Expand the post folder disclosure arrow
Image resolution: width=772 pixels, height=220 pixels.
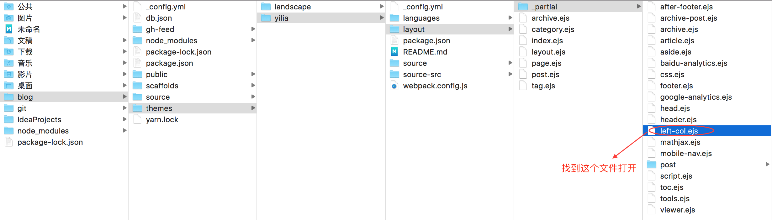pyautogui.click(x=767, y=164)
